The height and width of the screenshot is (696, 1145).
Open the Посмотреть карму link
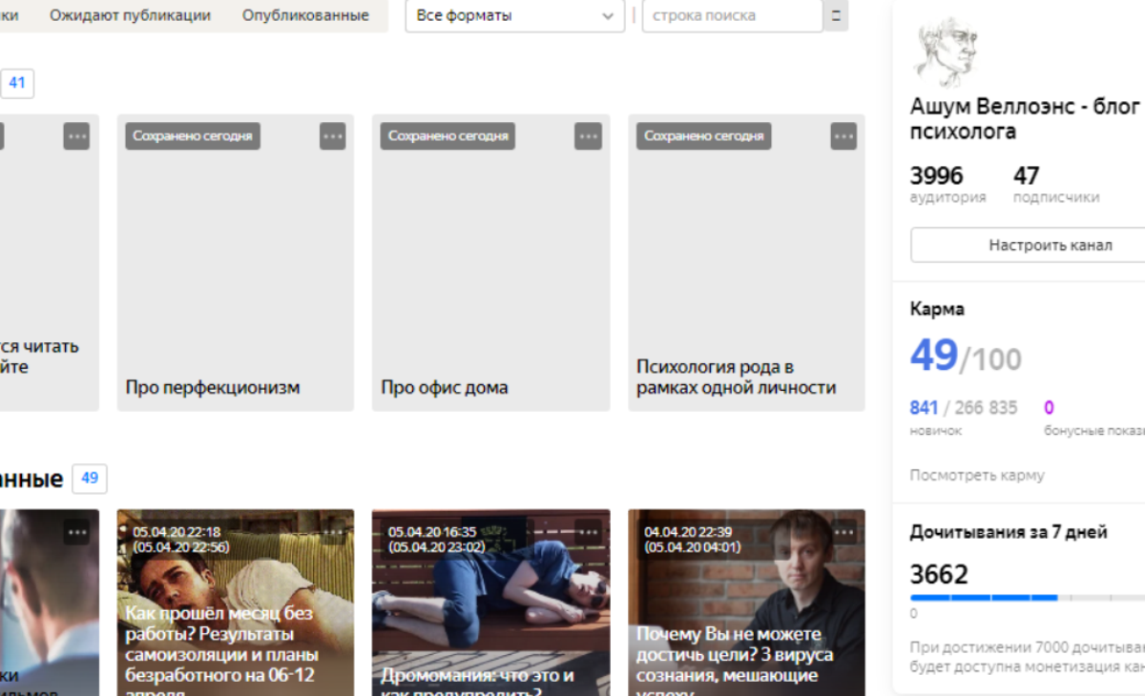point(977,475)
